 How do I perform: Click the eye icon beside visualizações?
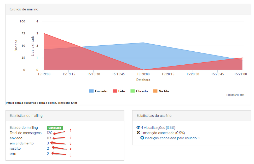coord(138,127)
